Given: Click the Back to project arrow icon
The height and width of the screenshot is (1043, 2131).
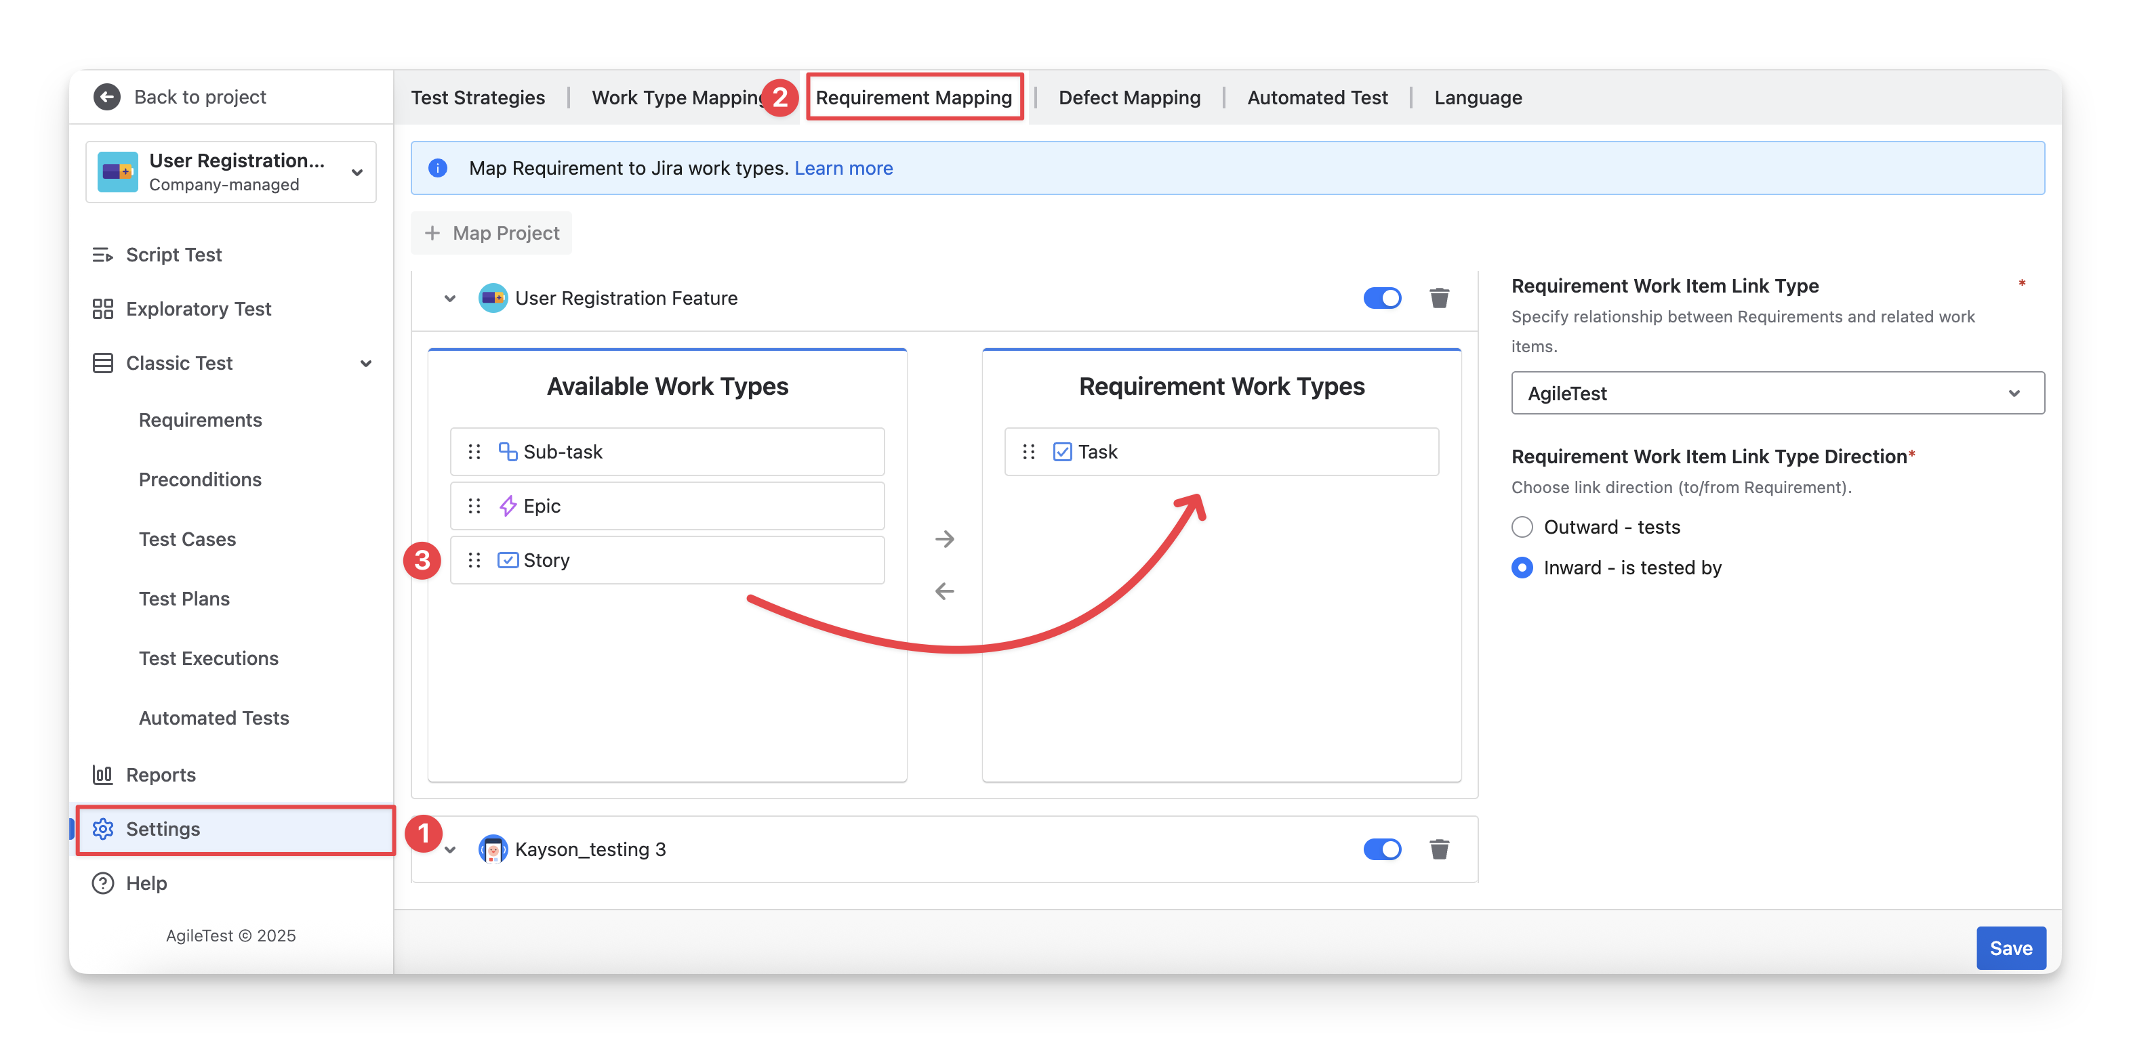Looking at the screenshot, I should (x=106, y=97).
